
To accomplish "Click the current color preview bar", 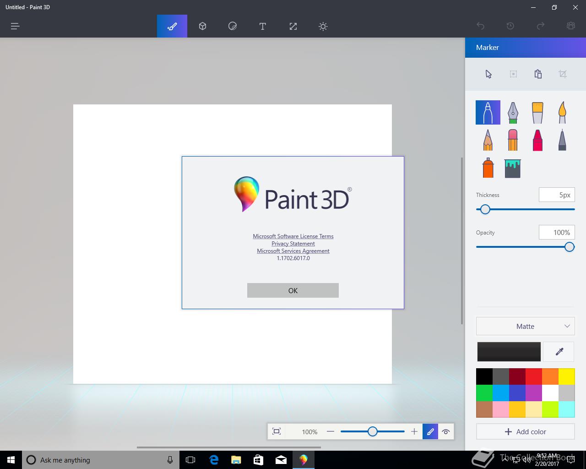I will 509,352.
